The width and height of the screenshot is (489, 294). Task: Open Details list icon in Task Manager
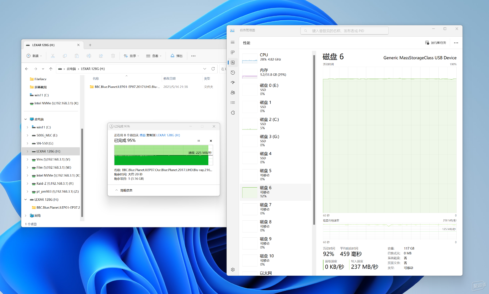tap(233, 103)
